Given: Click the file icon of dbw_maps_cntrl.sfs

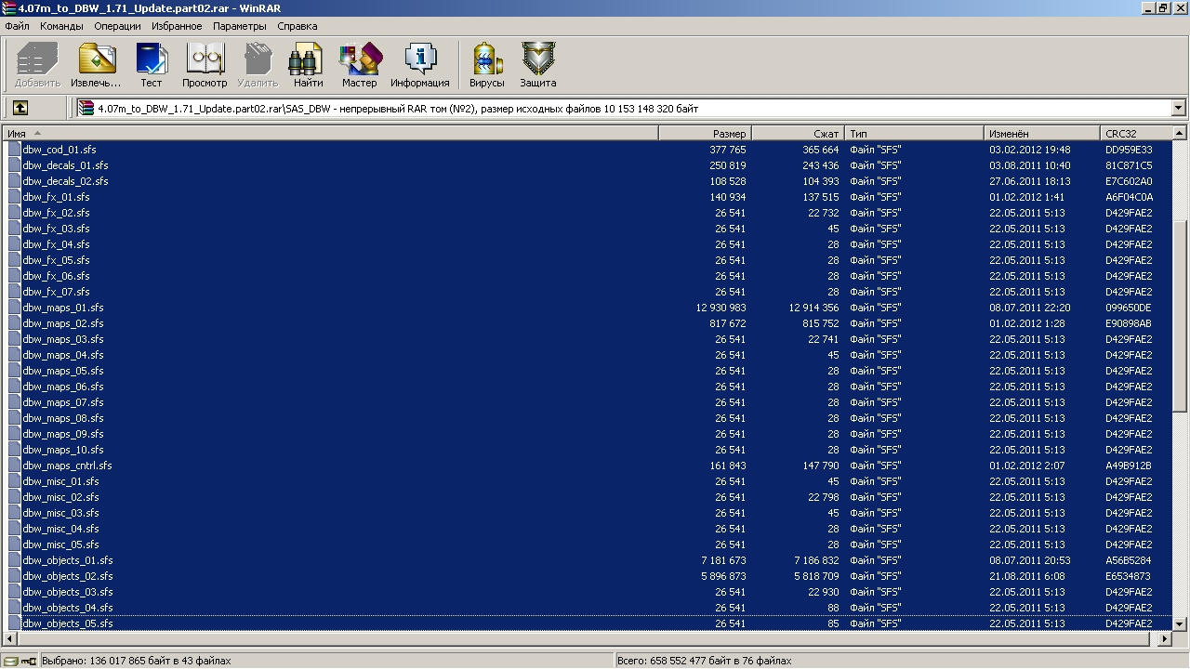Looking at the screenshot, I should [15, 466].
